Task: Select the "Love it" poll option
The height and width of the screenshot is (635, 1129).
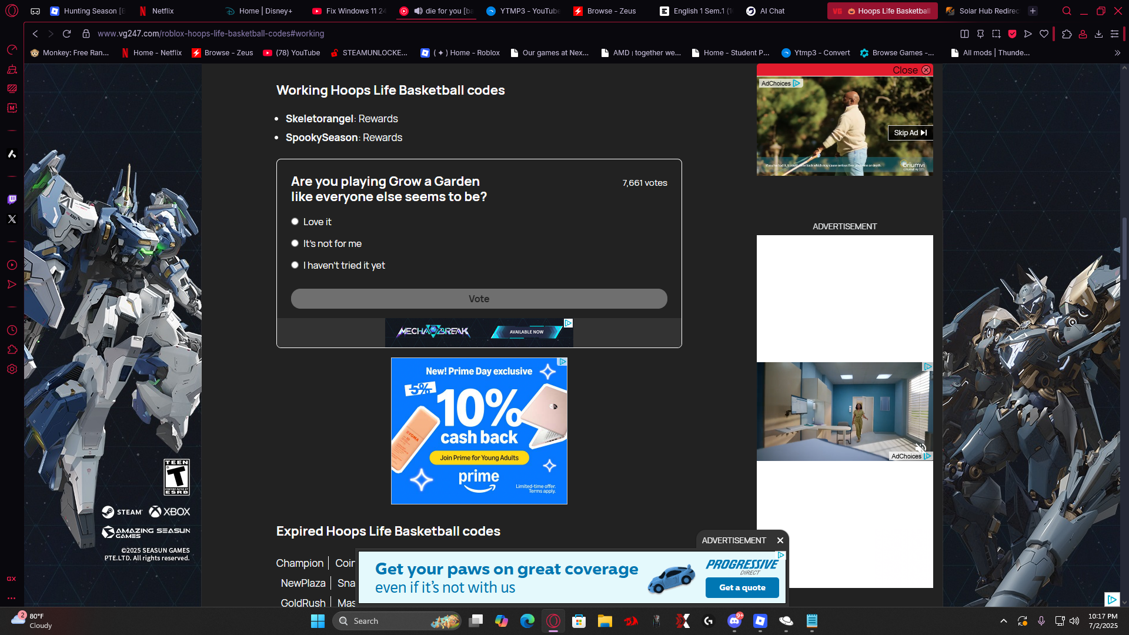Action: [x=295, y=222]
